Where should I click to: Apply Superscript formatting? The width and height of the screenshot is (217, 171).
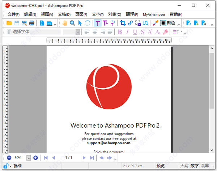click(x=150, y=32)
